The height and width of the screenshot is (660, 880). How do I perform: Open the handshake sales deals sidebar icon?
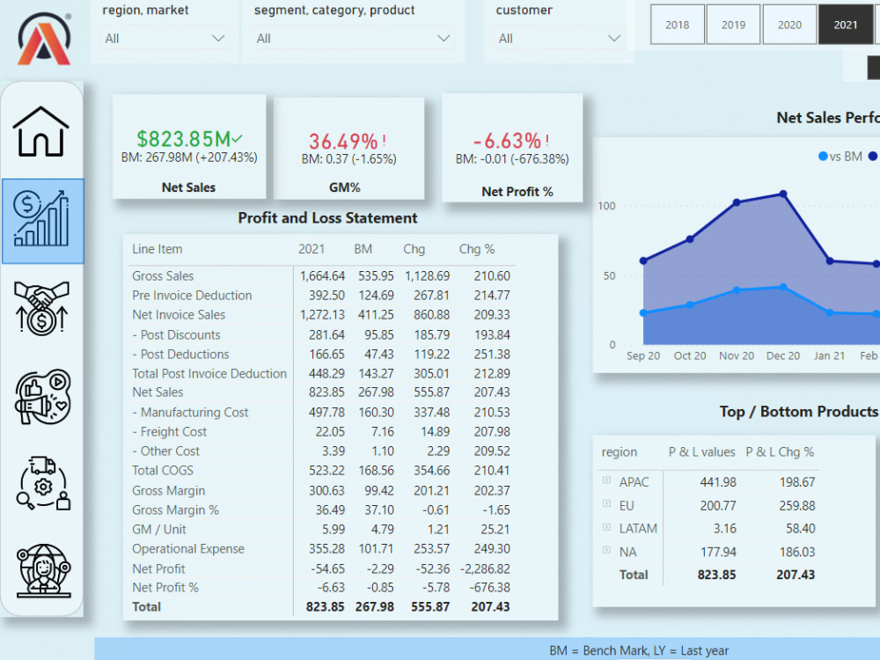pyautogui.click(x=41, y=309)
